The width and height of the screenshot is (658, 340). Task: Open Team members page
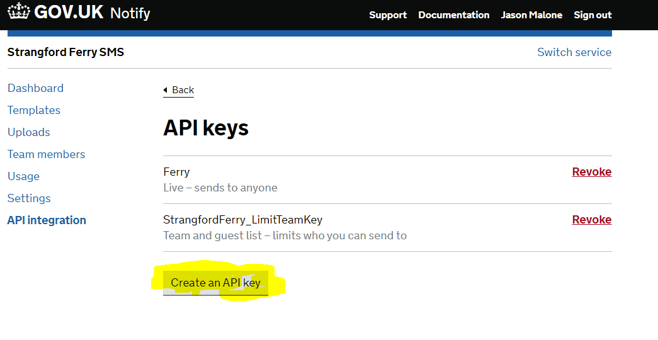pos(46,154)
